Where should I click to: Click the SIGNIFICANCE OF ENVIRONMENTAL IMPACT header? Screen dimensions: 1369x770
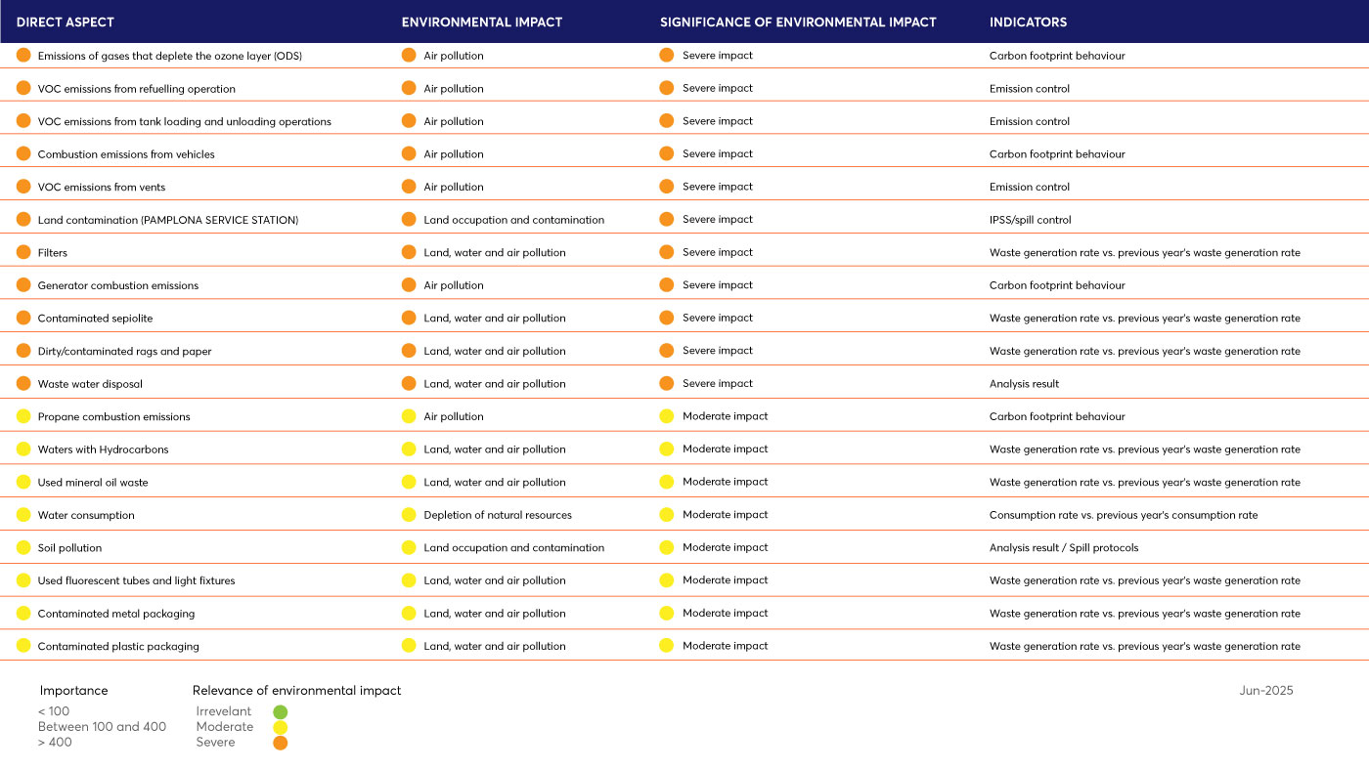(x=798, y=21)
